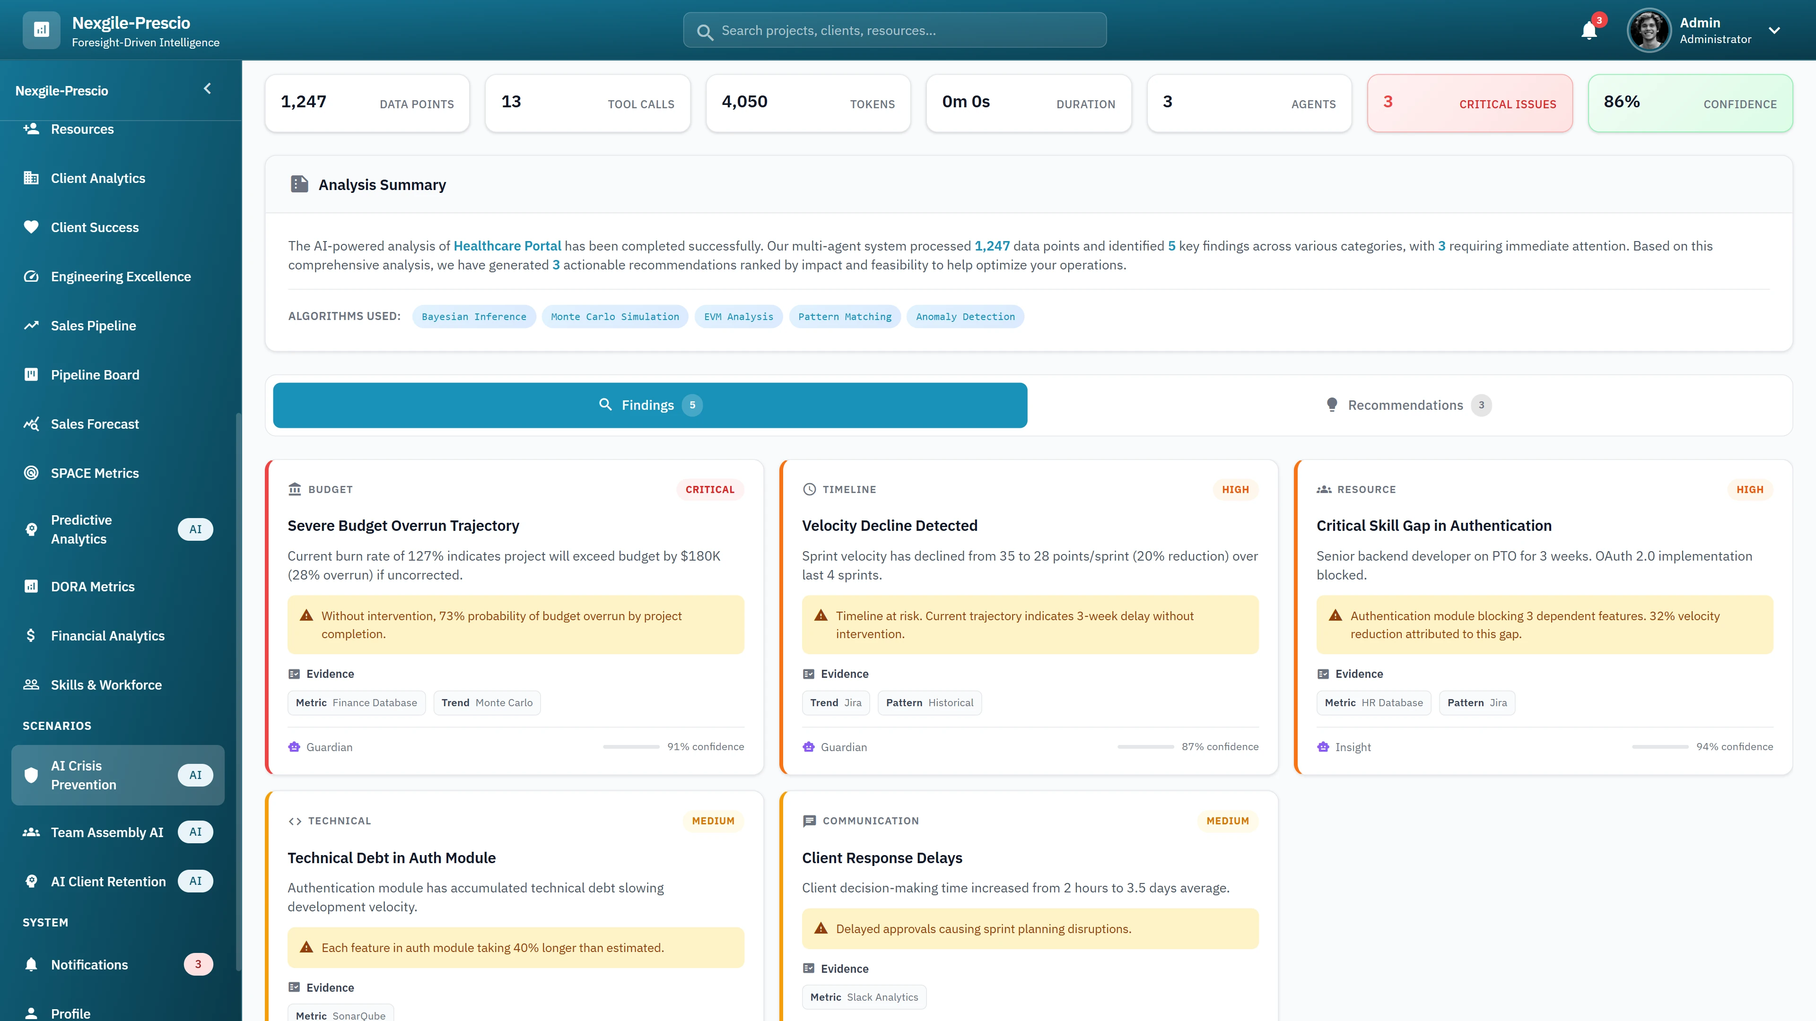The image size is (1816, 1021).
Task: Select the Client Analytics sidebar icon
Action: pyautogui.click(x=31, y=178)
